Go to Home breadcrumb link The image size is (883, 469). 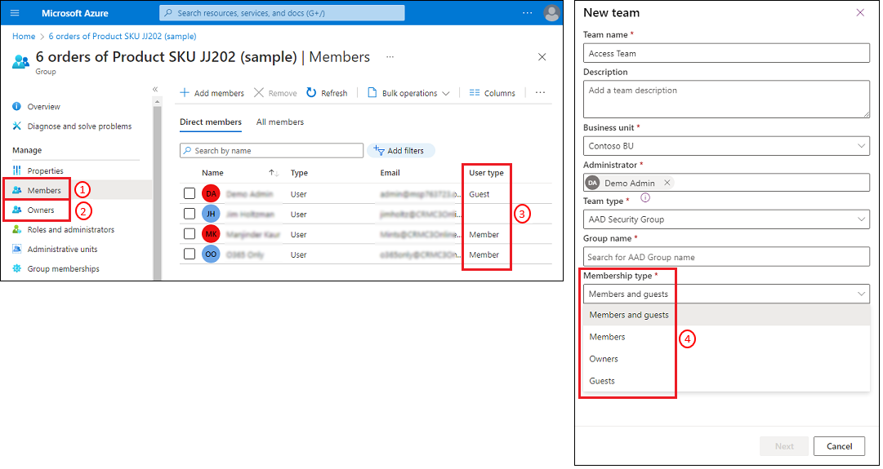(24, 36)
